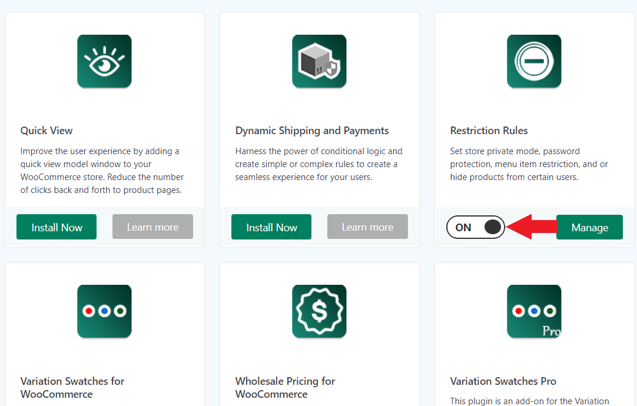
Task: Click the Dynamic Shipping and Payments box icon
Action: pyautogui.click(x=319, y=61)
